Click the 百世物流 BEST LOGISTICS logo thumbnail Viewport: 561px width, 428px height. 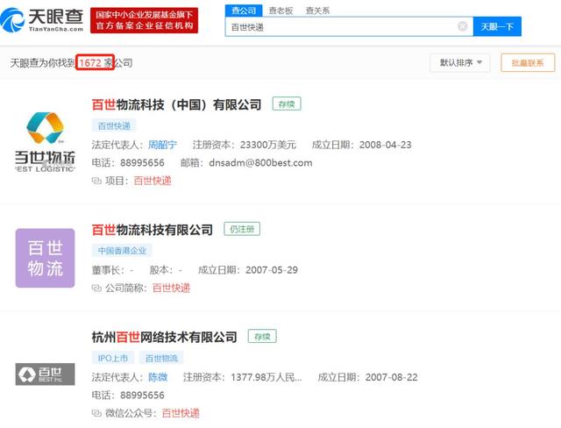click(45, 142)
